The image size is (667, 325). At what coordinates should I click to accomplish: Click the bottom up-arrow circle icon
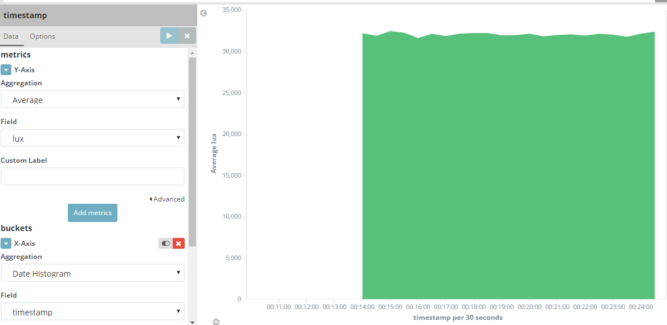point(216,322)
